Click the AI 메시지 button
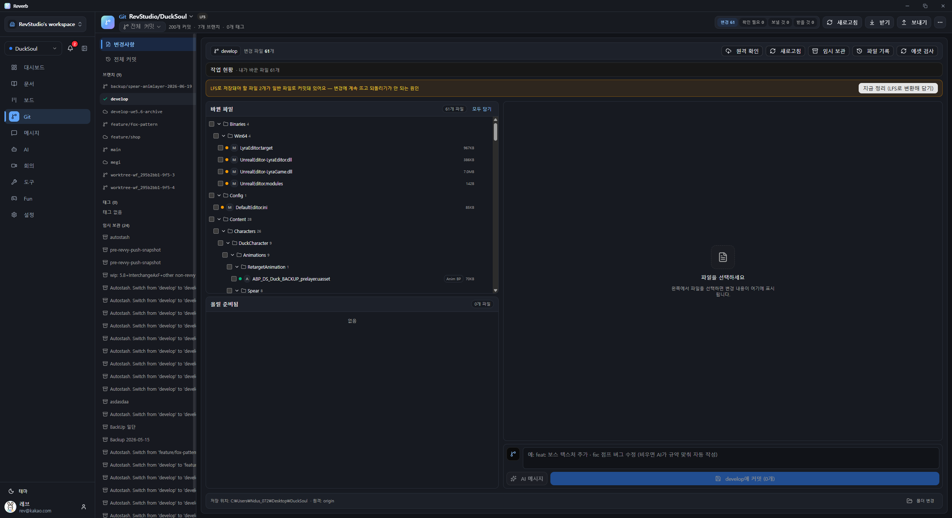Image resolution: width=952 pixels, height=518 pixels. pos(527,479)
